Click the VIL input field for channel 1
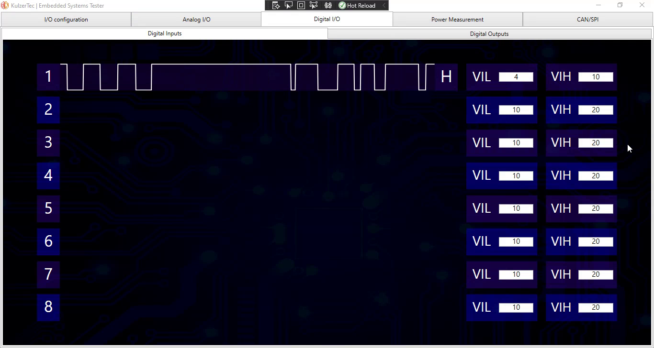The width and height of the screenshot is (654, 348). click(x=516, y=77)
